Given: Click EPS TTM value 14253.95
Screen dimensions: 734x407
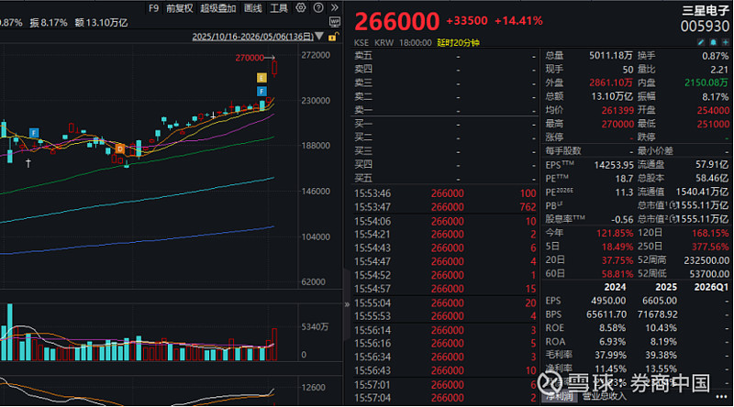Looking at the screenshot, I should pyautogui.click(x=614, y=165).
